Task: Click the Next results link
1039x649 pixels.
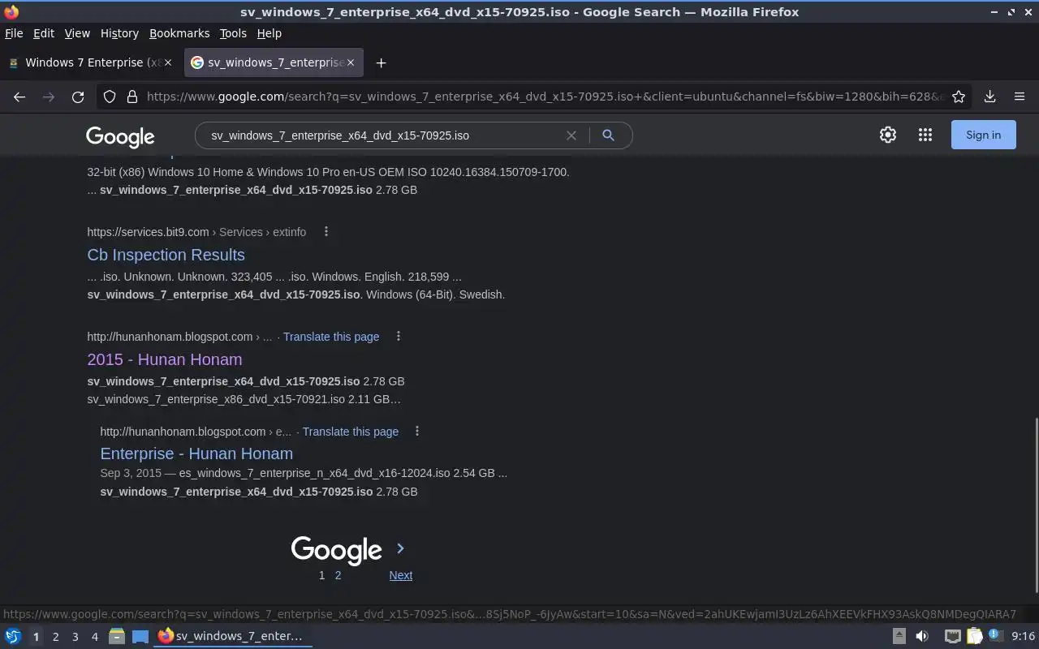Action: [x=400, y=575]
